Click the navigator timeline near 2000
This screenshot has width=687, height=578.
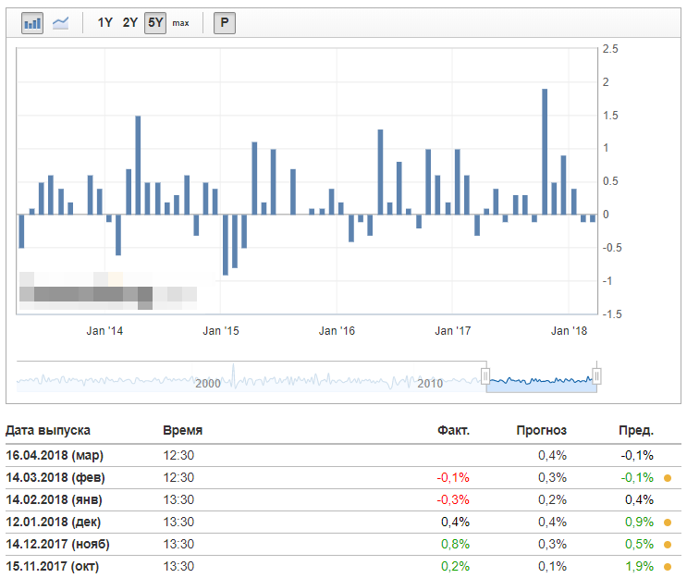pos(208,382)
